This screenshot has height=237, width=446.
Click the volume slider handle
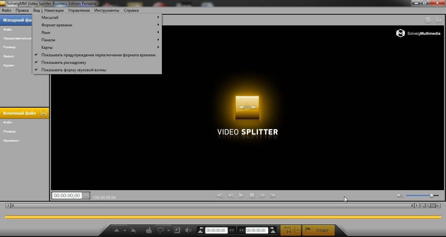(x=431, y=196)
